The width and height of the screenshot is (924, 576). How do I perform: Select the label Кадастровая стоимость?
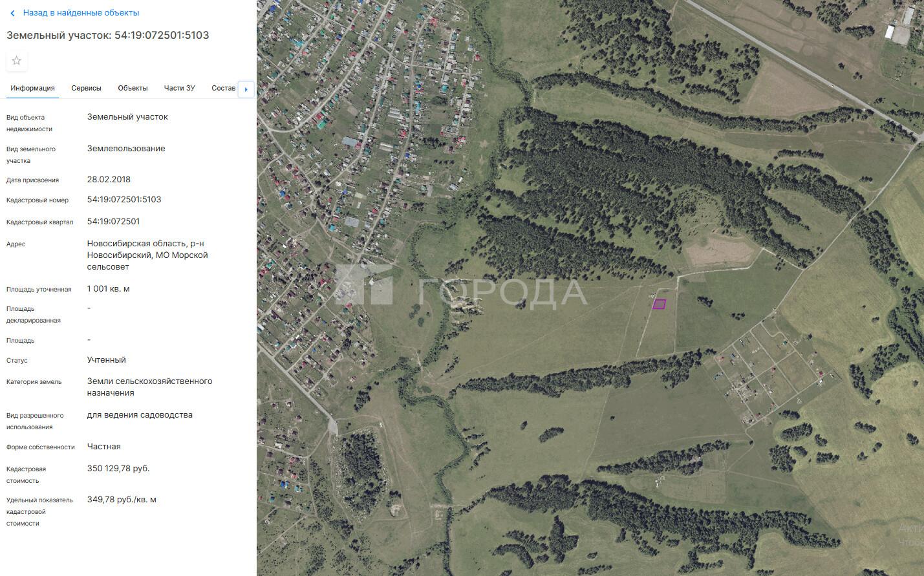click(26, 475)
